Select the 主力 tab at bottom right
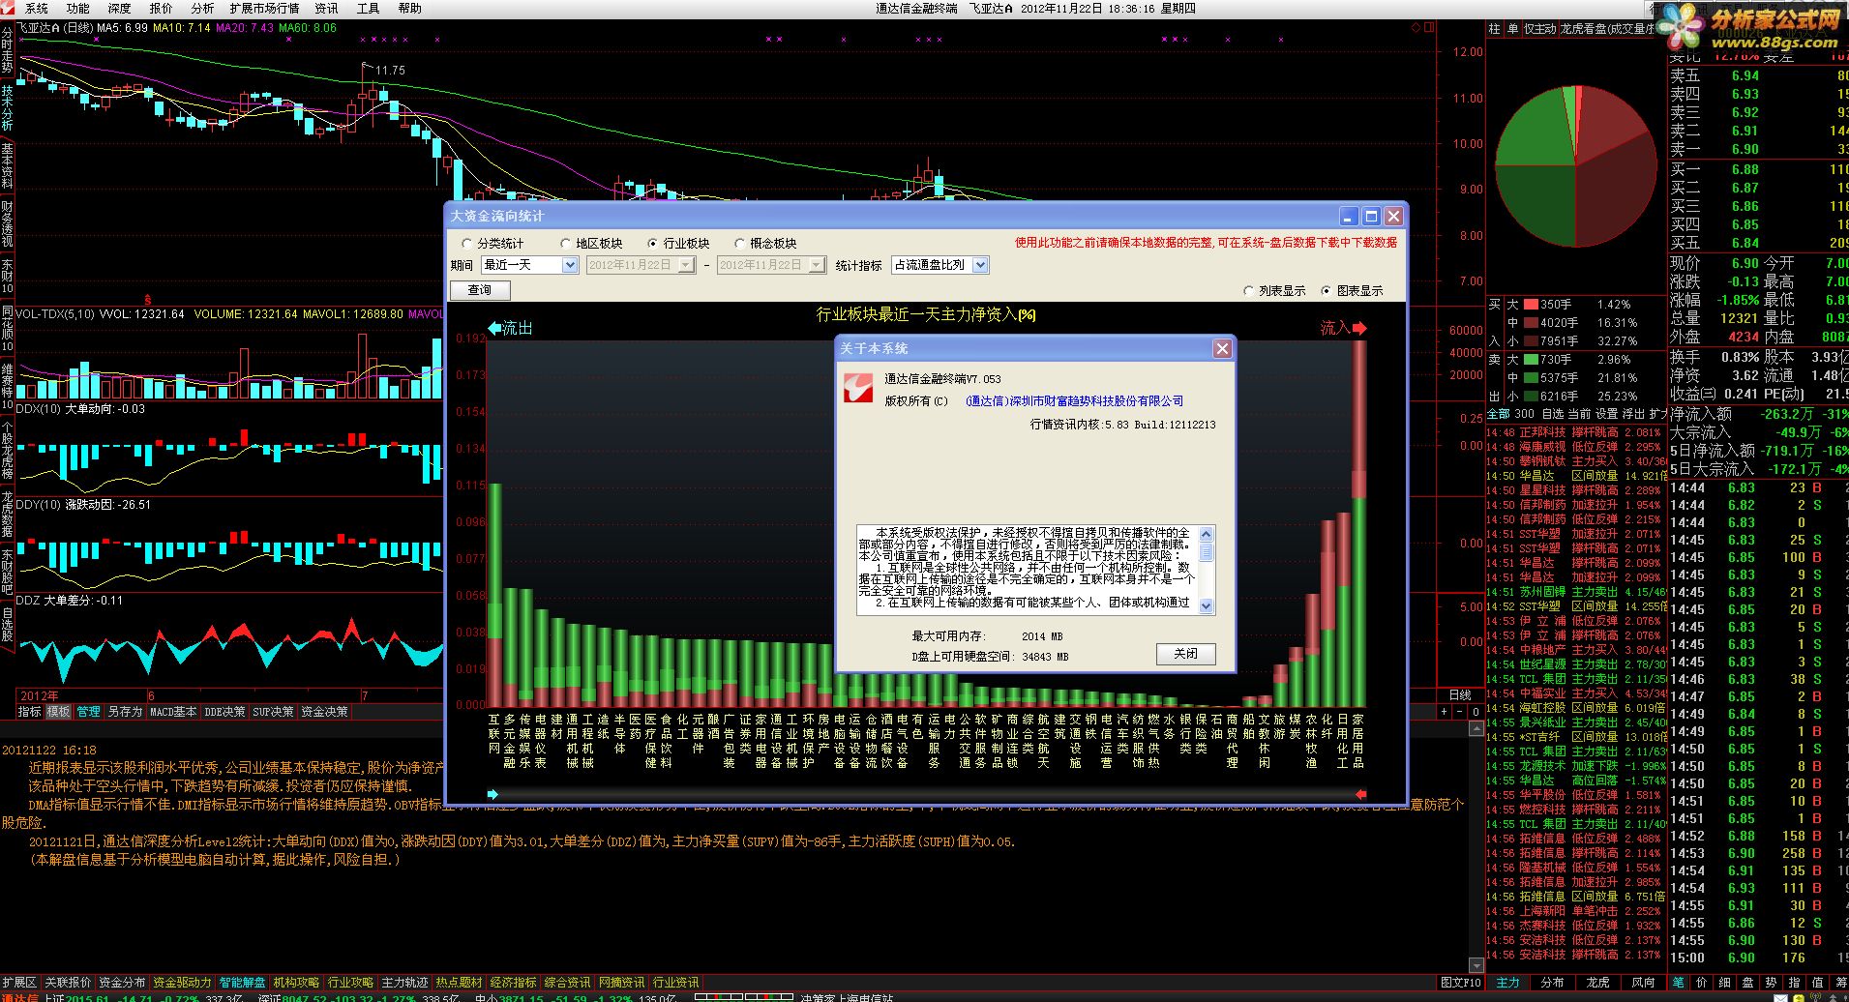The image size is (1849, 1002). [x=1507, y=982]
